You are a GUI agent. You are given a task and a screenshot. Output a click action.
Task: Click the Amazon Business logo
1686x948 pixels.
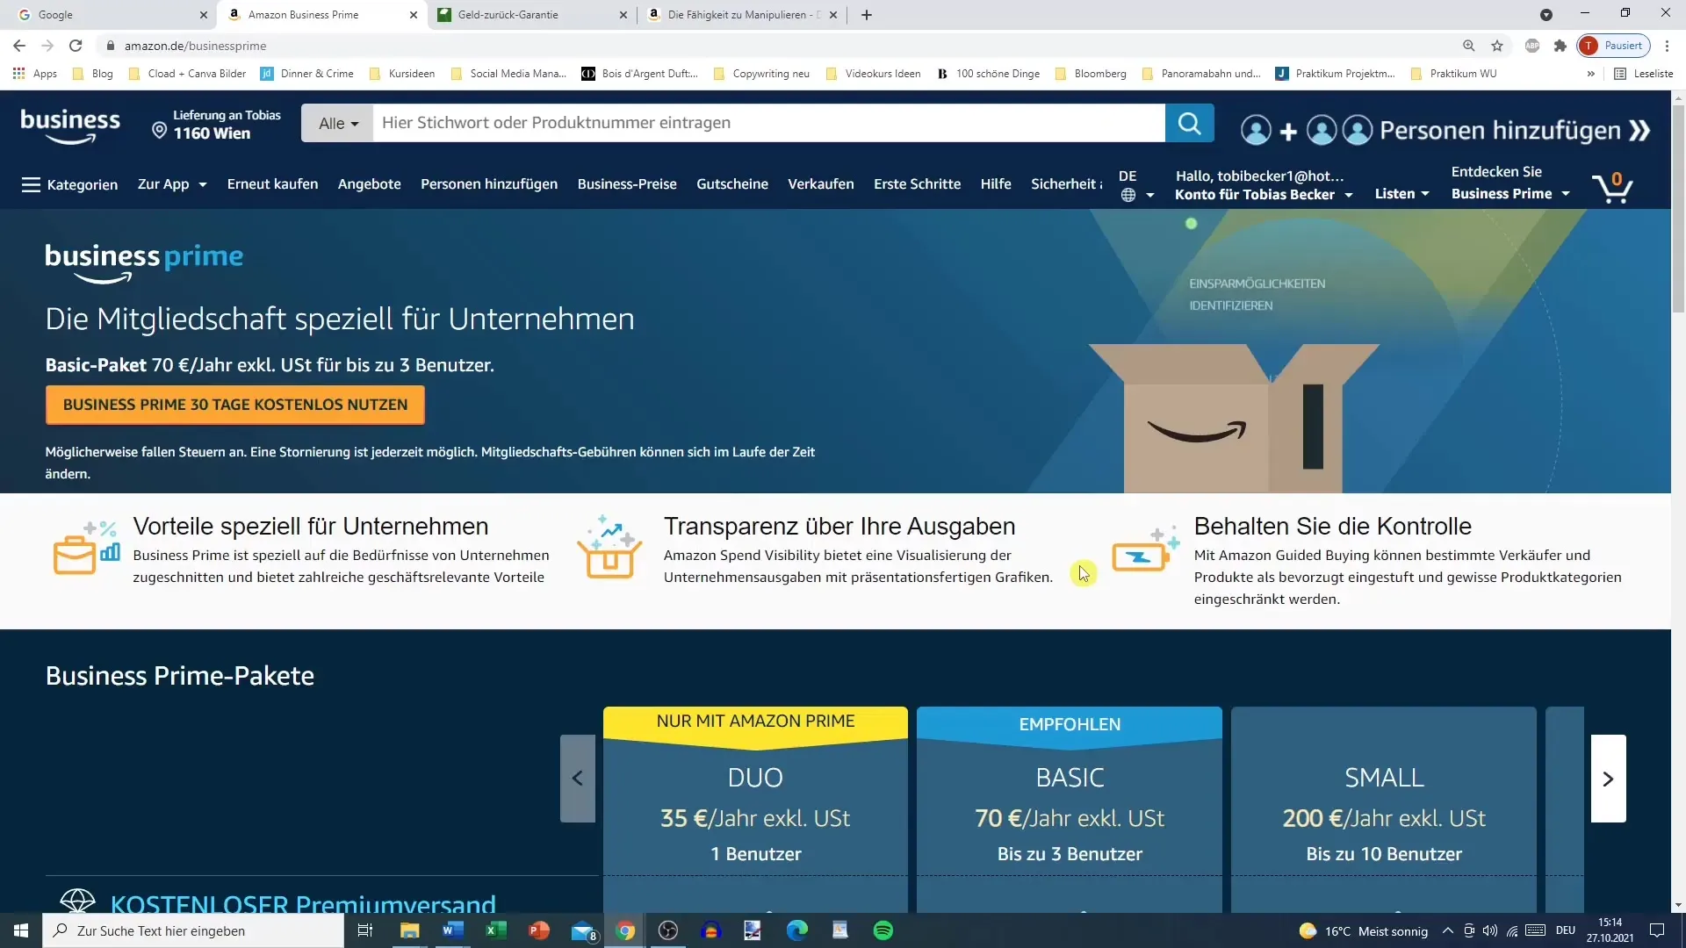click(70, 126)
